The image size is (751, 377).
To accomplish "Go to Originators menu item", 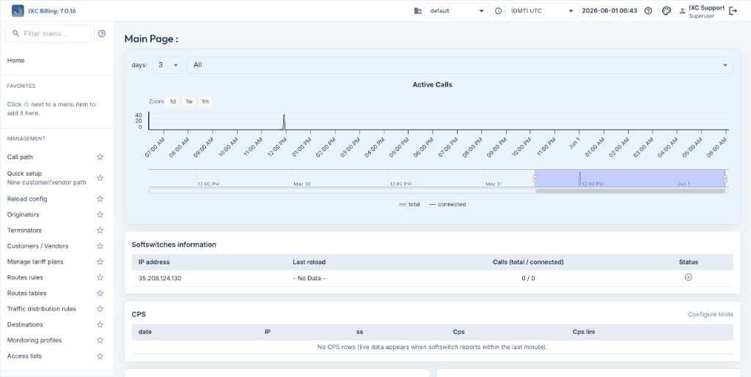I will pos(23,214).
